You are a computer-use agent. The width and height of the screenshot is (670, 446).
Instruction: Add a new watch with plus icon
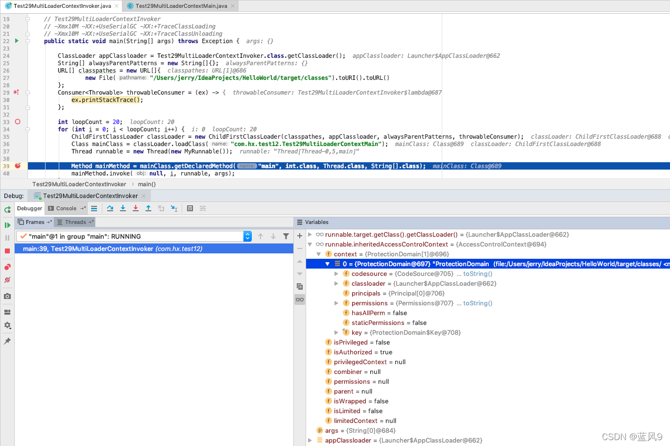pos(300,236)
